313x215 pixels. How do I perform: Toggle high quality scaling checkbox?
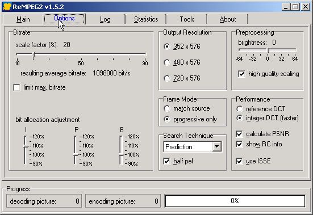click(241, 74)
